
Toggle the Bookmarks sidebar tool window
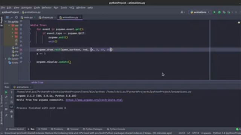2,117
